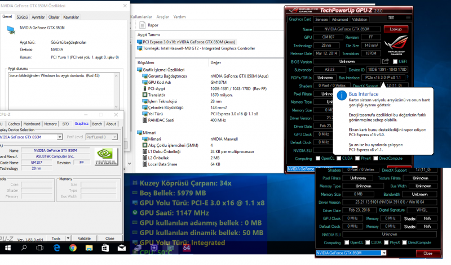The image size is (451, 265).
Task: Open the GPU selector dropdown beside GPU-Z Close
Action: pyautogui.click(x=384, y=253)
